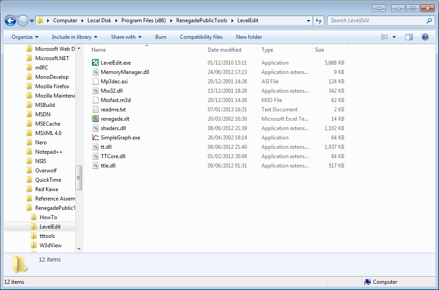Viewport: 439px width, 290px height.
Task: Toggle the preview pane icon
Action: (409, 37)
